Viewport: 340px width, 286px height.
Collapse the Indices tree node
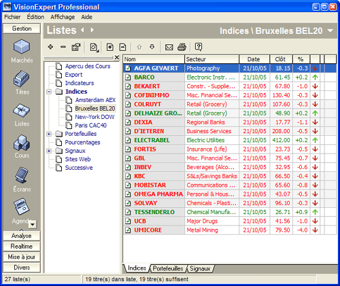(x=49, y=92)
